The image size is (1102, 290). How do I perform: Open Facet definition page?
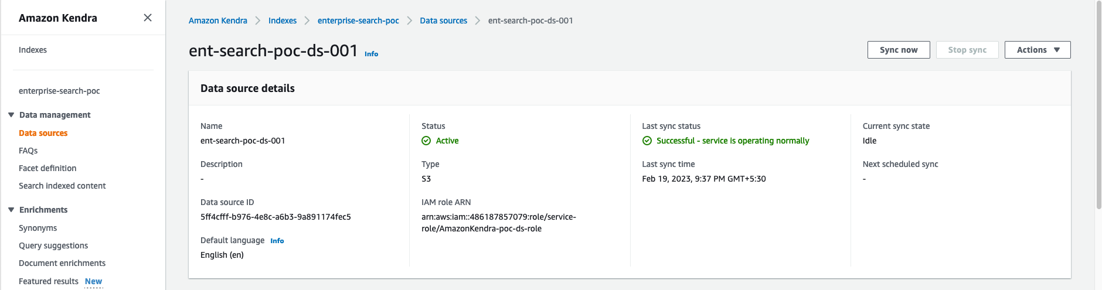point(47,168)
